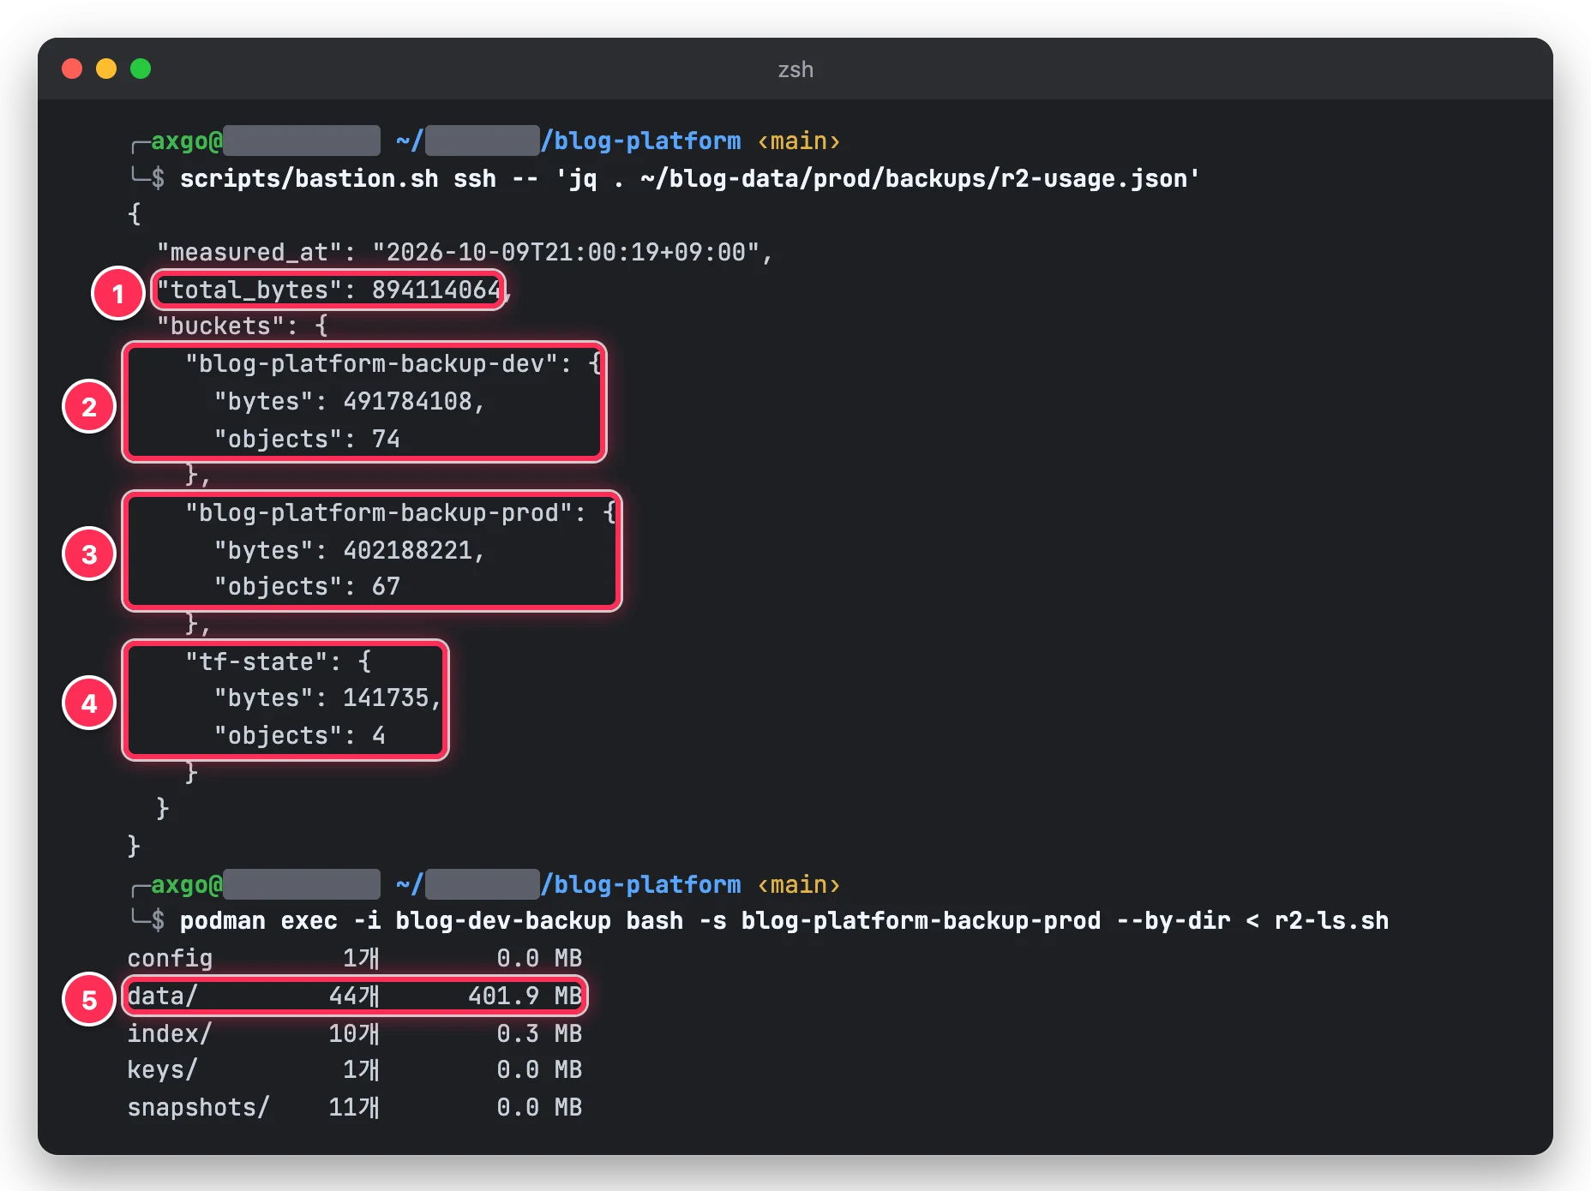Click the red close window button

tap(72, 69)
